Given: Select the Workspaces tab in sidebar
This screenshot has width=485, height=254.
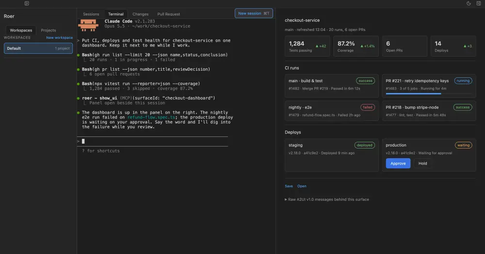Looking at the screenshot, I should 21,30.
